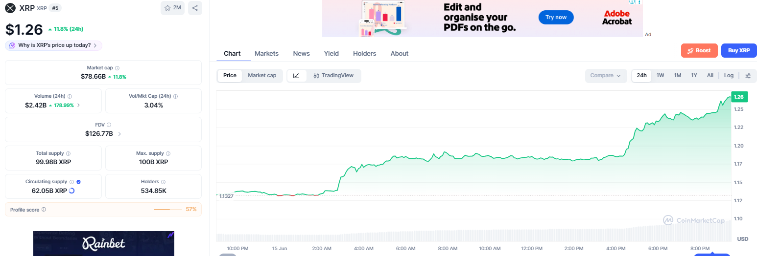This screenshot has height=256, width=757.
Task: Select the All time range
Action: pos(710,76)
